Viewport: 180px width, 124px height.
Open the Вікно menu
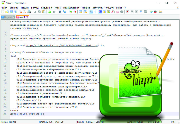pos(119,8)
